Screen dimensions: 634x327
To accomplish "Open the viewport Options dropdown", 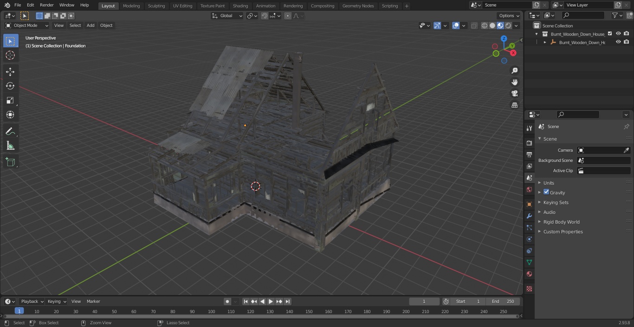I will tap(509, 16).
